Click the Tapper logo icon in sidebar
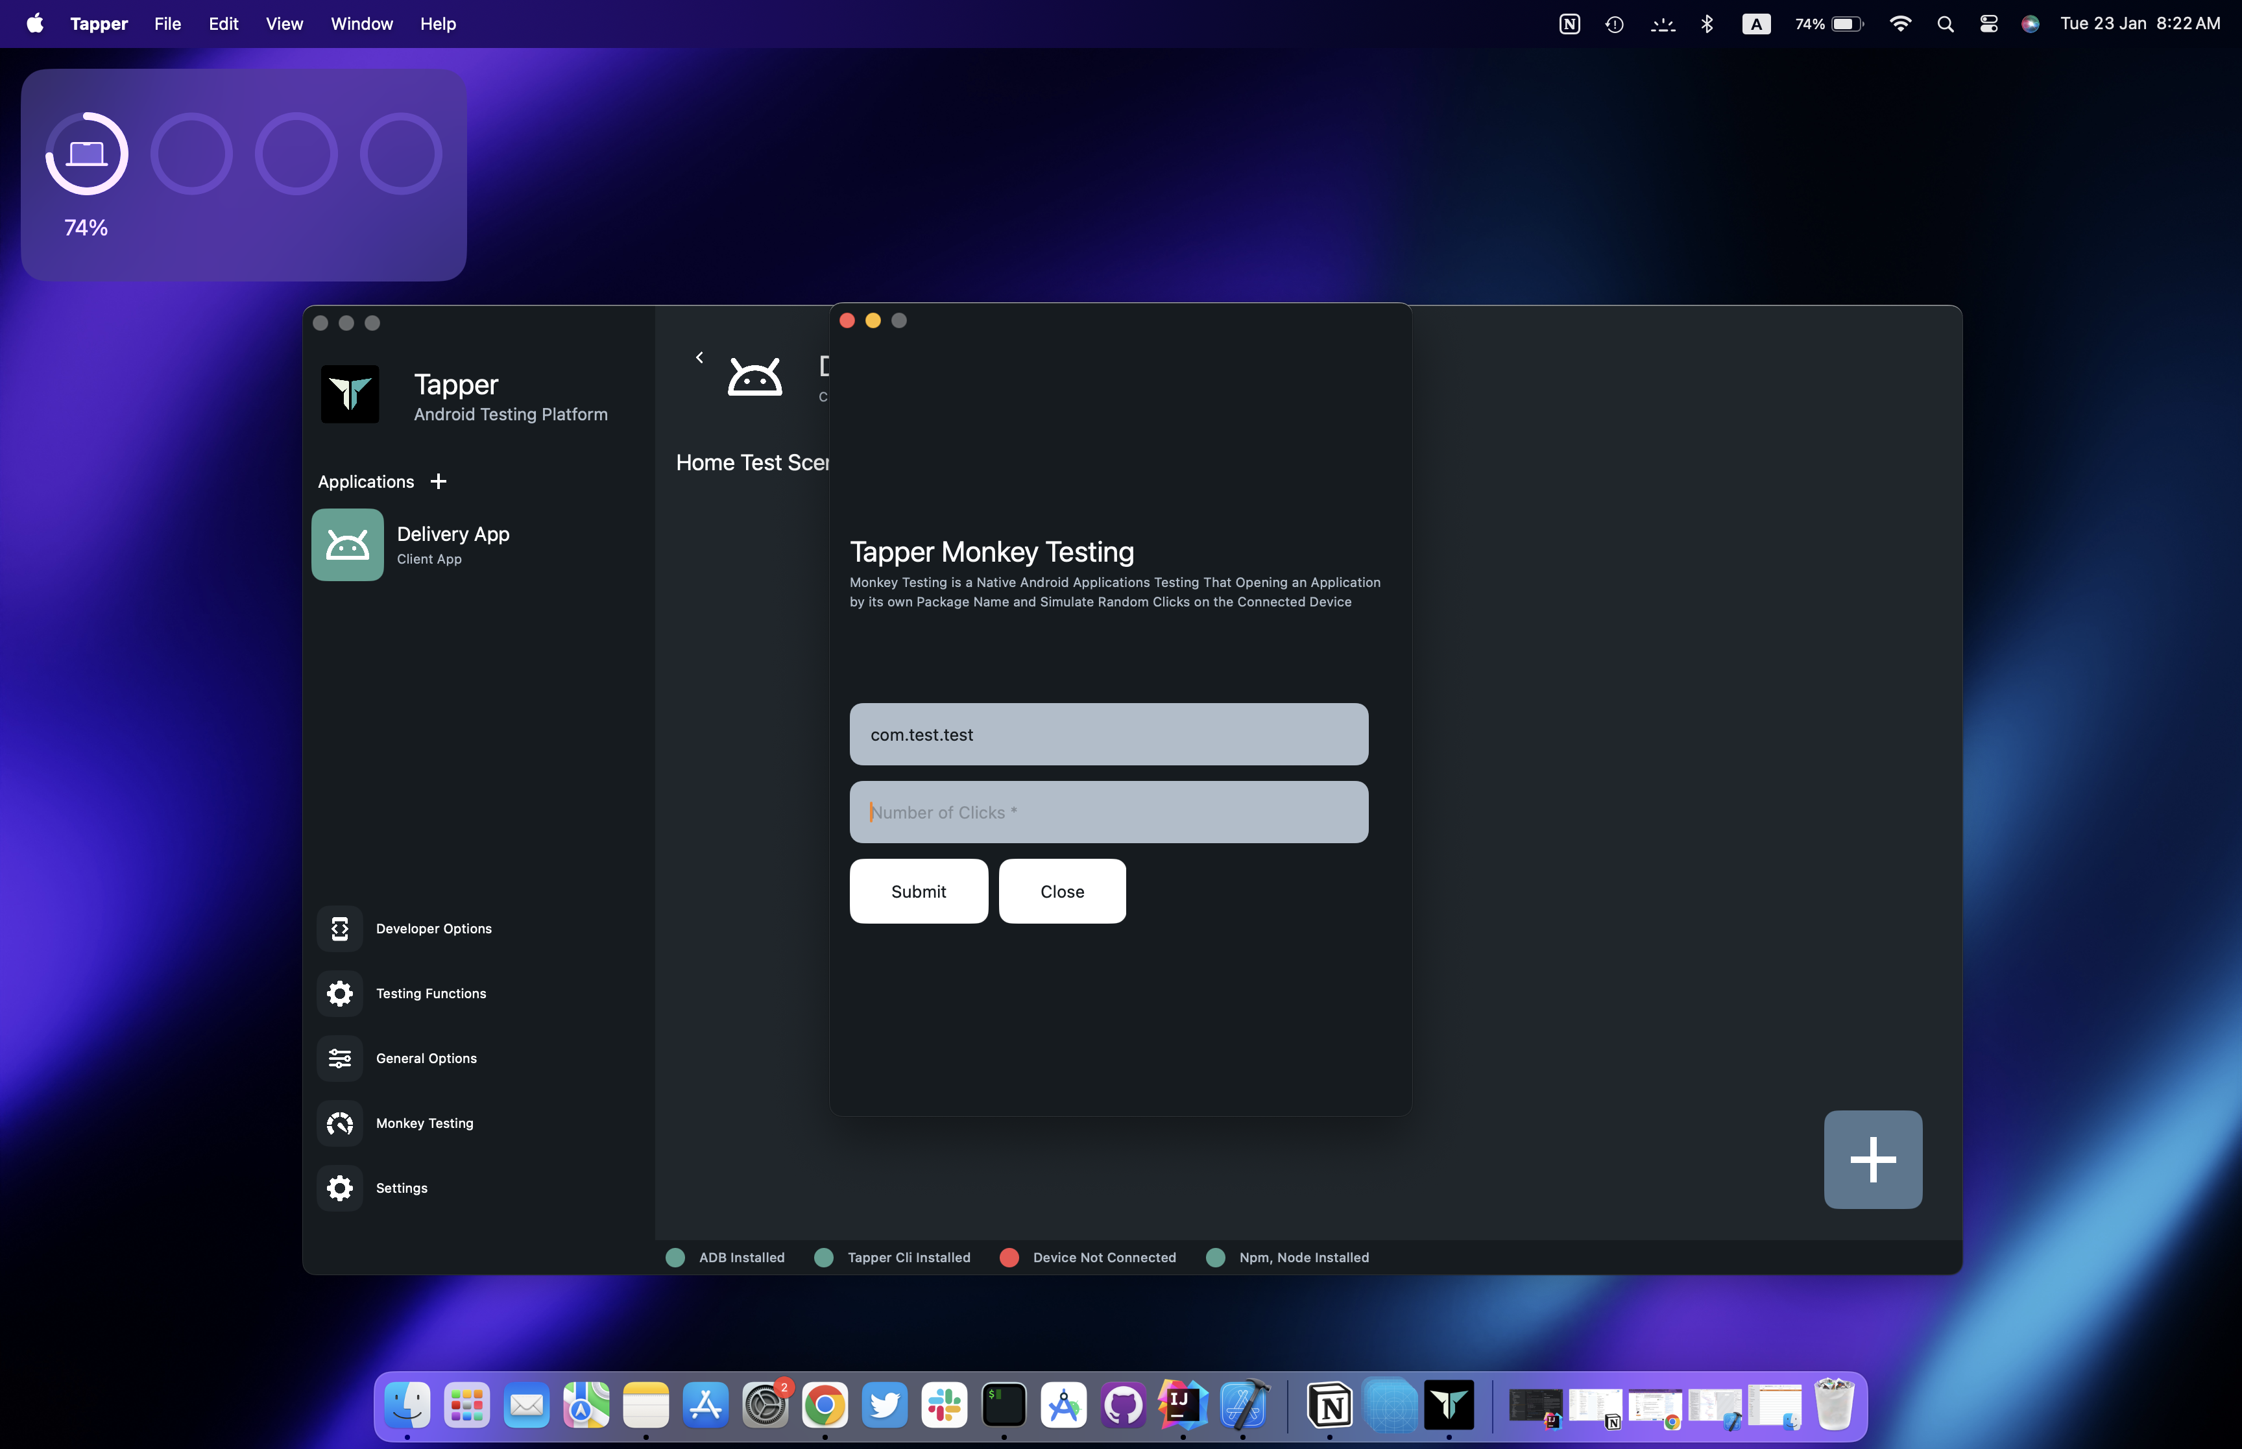Image resolution: width=2242 pixels, height=1449 pixels. (x=350, y=394)
